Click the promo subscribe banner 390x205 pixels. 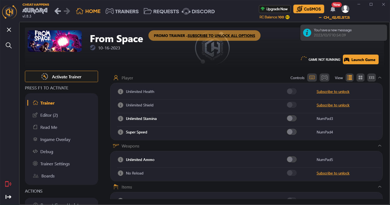[x=204, y=36]
